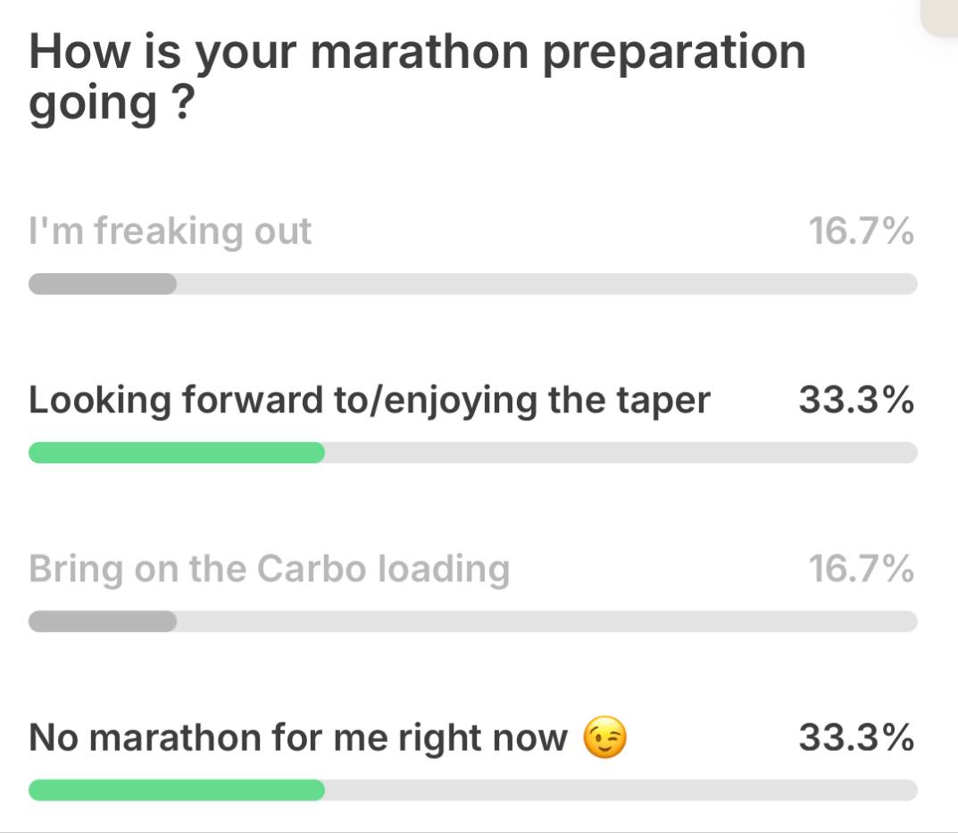Click the 33.3% value for the taper option
Viewport: 958px width, 833px height.
point(855,401)
